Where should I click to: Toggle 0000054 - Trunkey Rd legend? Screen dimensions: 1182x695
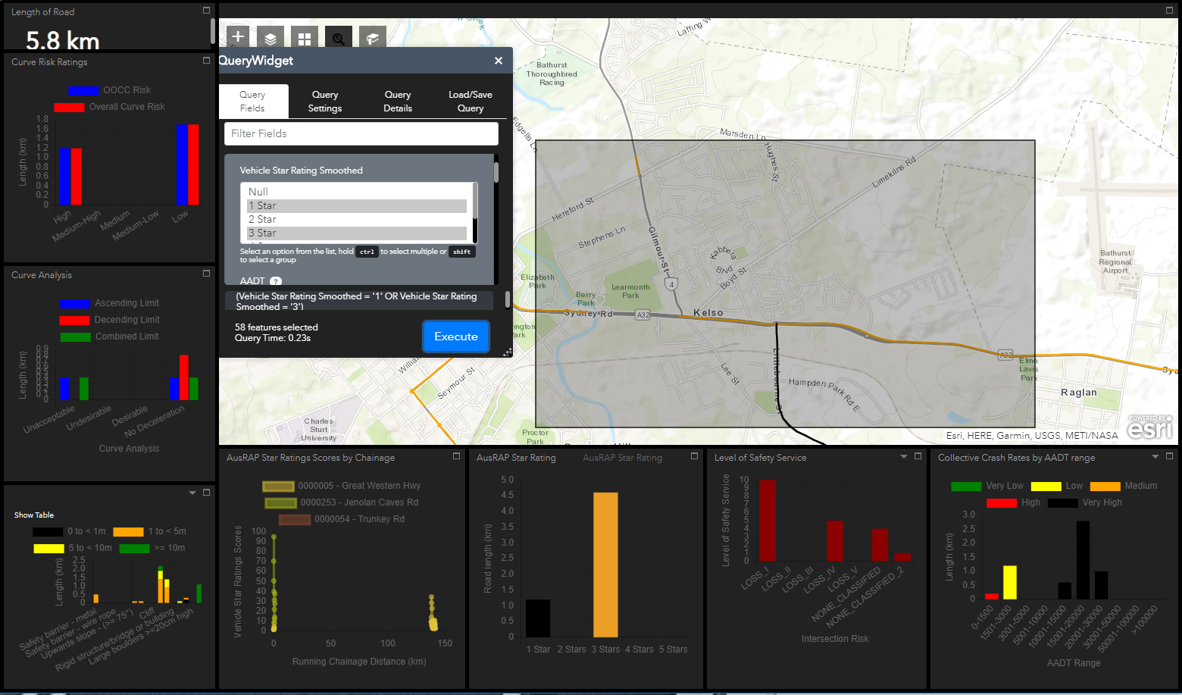[341, 519]
